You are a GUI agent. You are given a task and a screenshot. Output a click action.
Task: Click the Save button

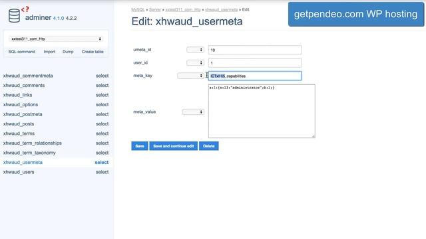140,146
